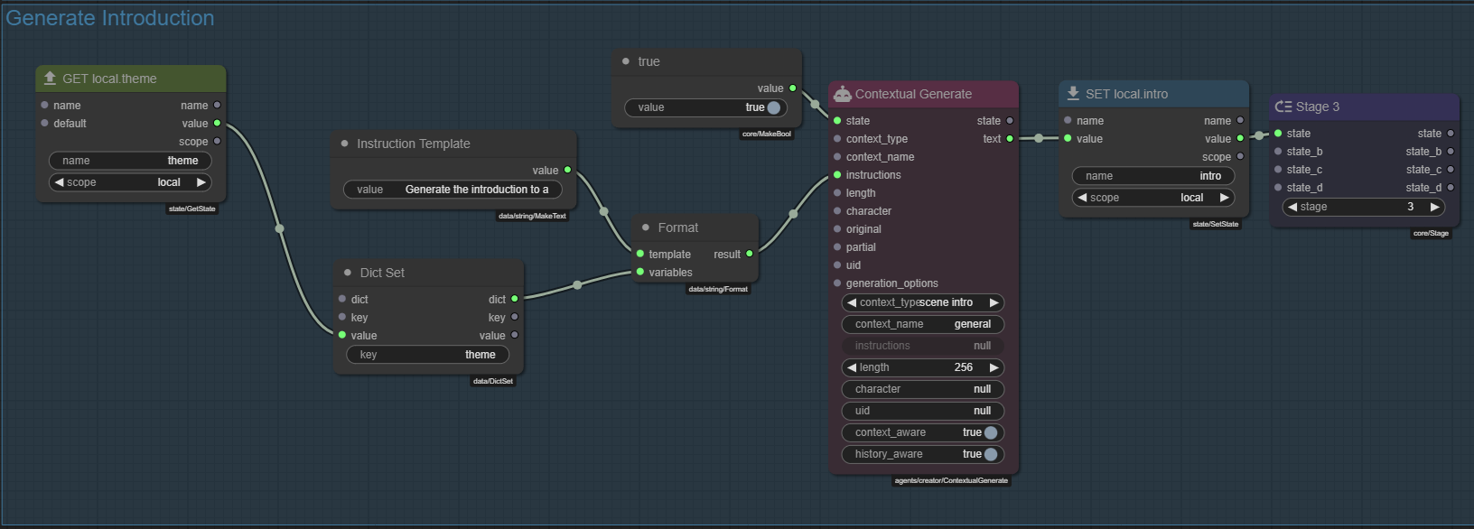Click the text output port of Contextual Generate
The width and height of the screenshot is (1474, 529).
click(x=1010, y=139)
